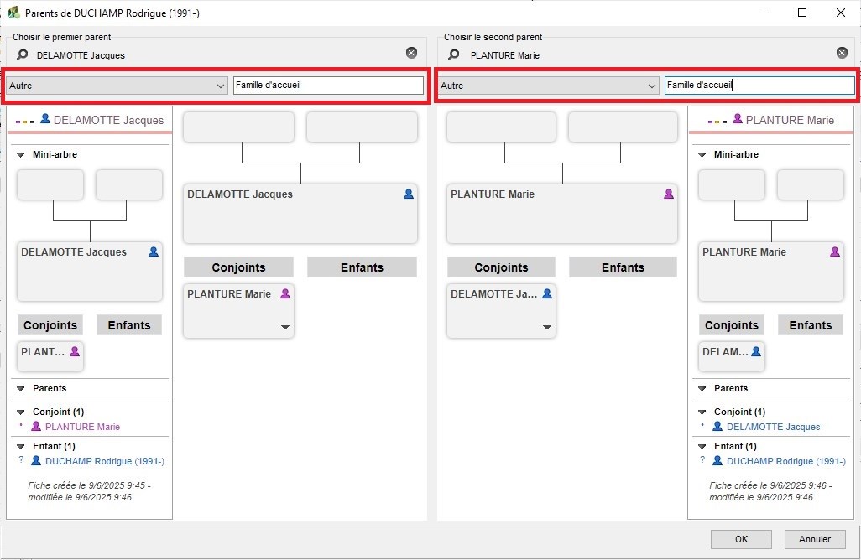Click the colored dots icon beside DELAMOTTE Jacques header
The width and height of the screenshot is (861, 560).
[x=25, y=122]
